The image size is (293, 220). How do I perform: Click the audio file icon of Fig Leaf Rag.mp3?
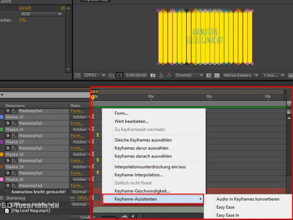[x=7, y=211]
